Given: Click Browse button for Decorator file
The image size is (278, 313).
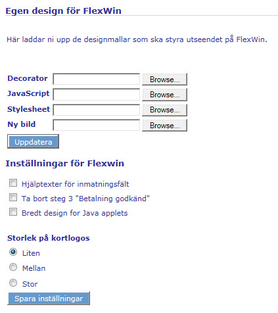Looking at the screenshot, I should coord(164,80).
